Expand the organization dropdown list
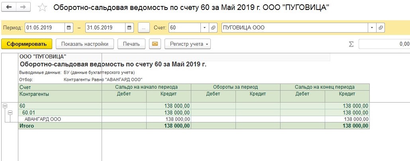 372,28
